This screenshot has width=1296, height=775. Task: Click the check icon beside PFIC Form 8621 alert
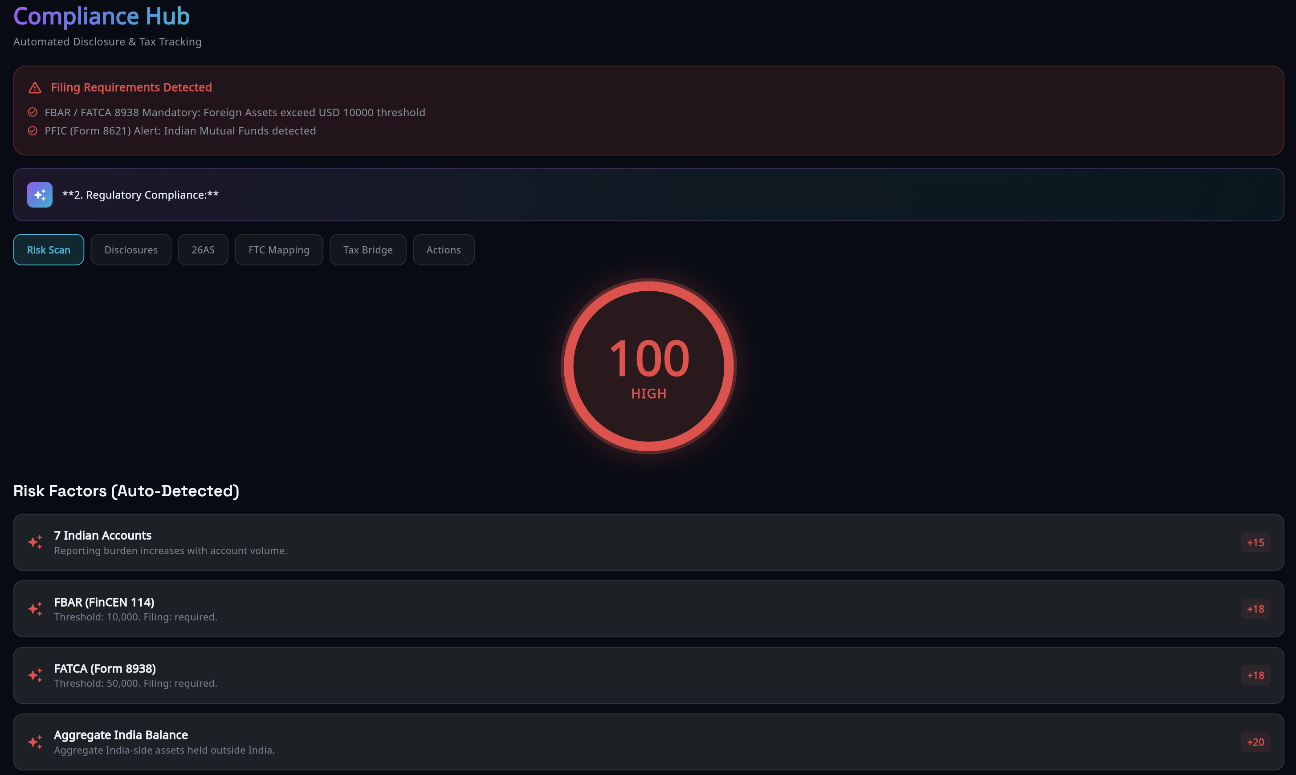pos(33,131)
